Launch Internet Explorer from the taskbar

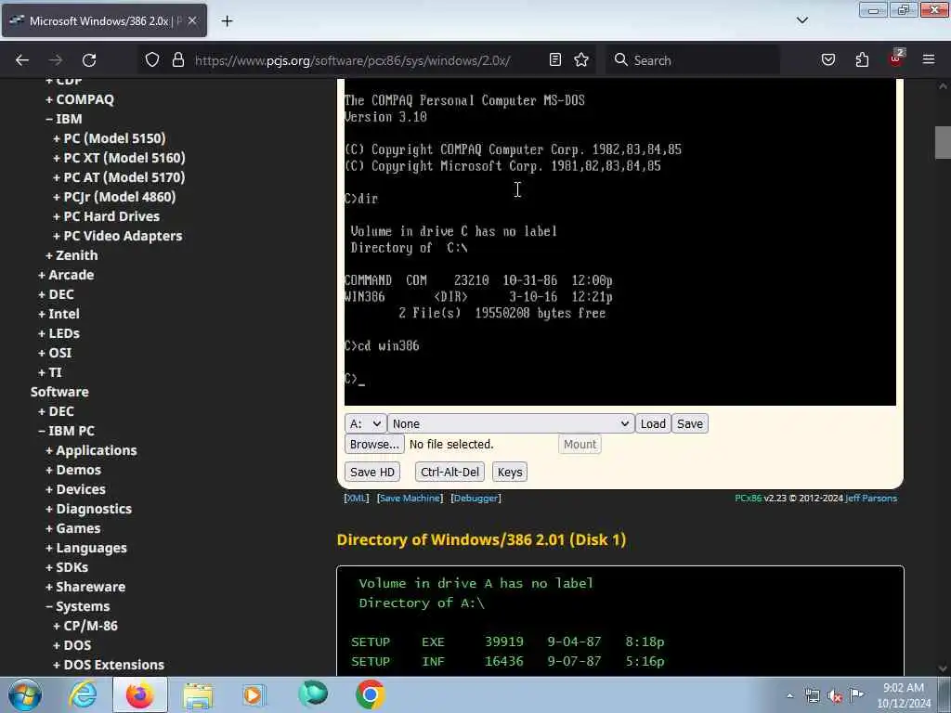(x=83, y=694)
